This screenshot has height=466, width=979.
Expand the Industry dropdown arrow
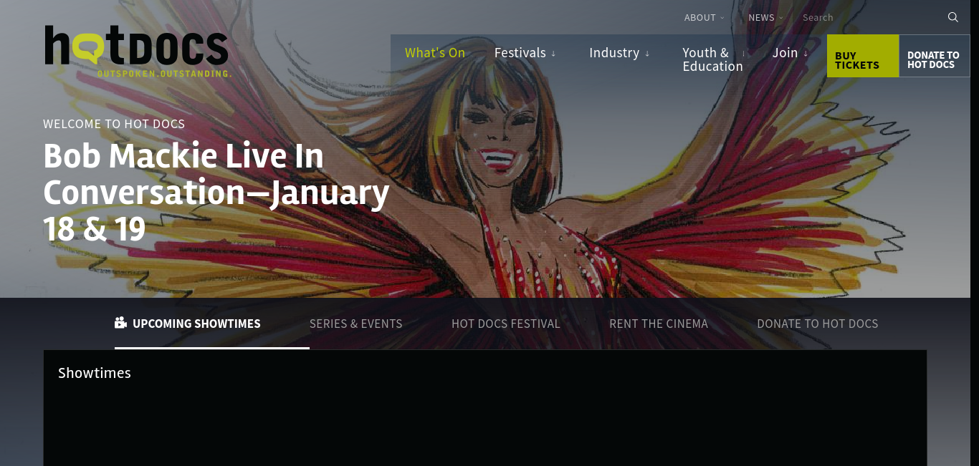click(647, 54)
